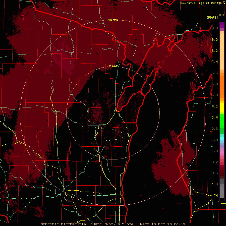The height and width of the screenshot is (226, 226).
Task: Click the legend value '6.6'
Action: pyautogui.click(x=215, y=73)
